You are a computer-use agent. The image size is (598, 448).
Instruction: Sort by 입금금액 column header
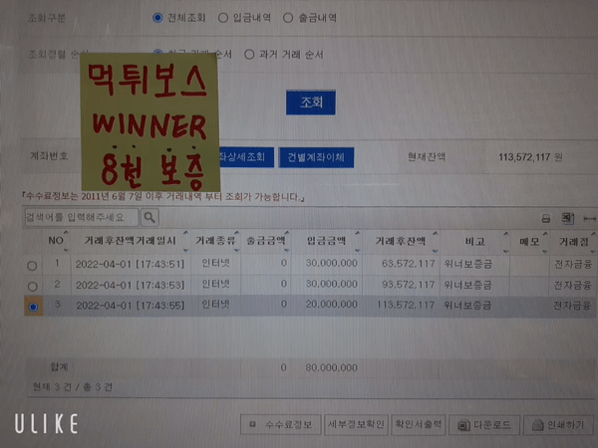coord(327,241)
